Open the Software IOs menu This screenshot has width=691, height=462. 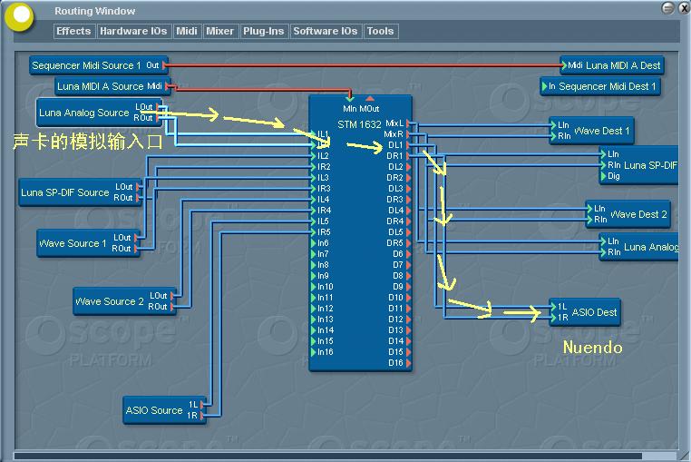click(x=326, y=31)
